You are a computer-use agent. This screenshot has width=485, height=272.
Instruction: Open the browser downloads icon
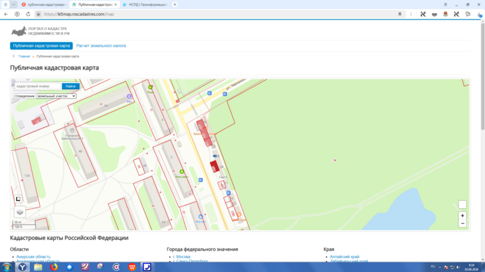479,15
